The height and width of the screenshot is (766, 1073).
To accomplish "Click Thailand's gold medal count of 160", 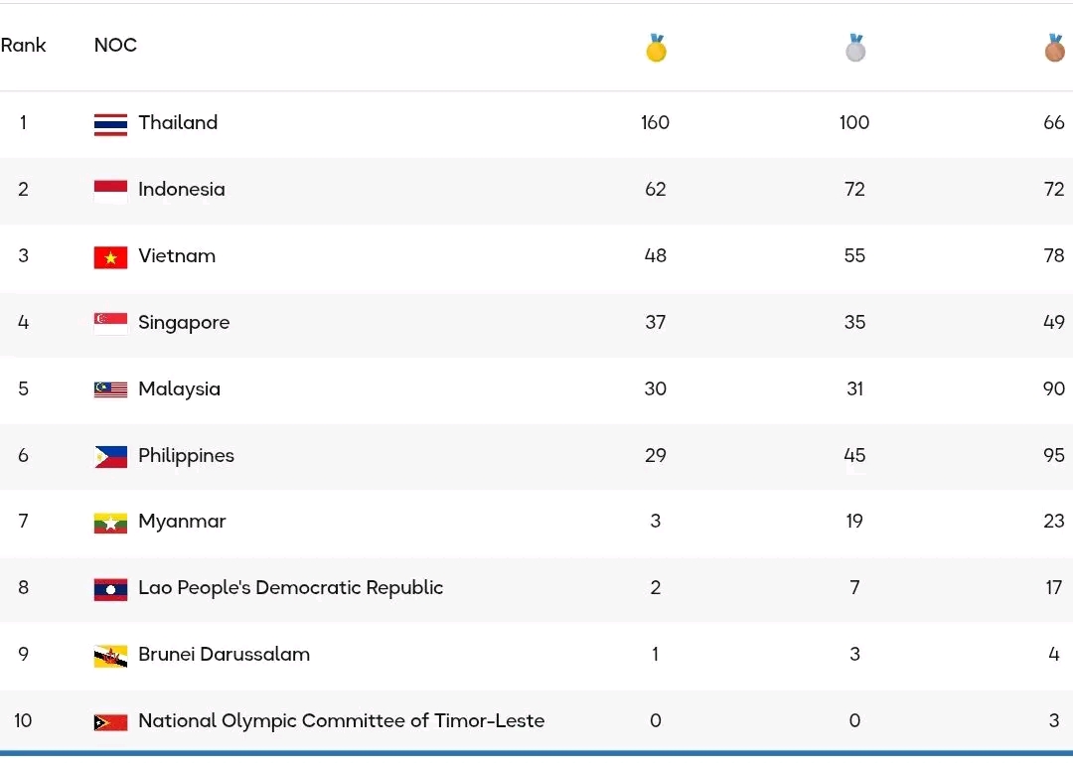I will pos(655,122).
